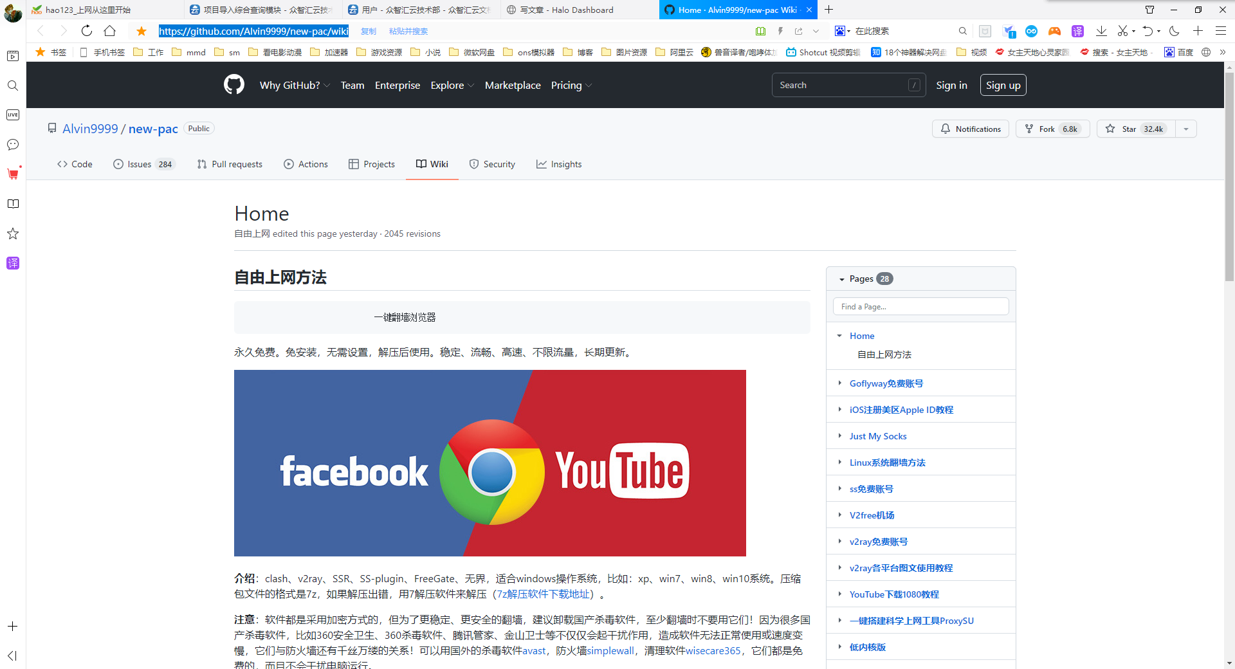Click the lightning speed mode icon
This screenshot has width=1235, height=669.
[780, 31]
